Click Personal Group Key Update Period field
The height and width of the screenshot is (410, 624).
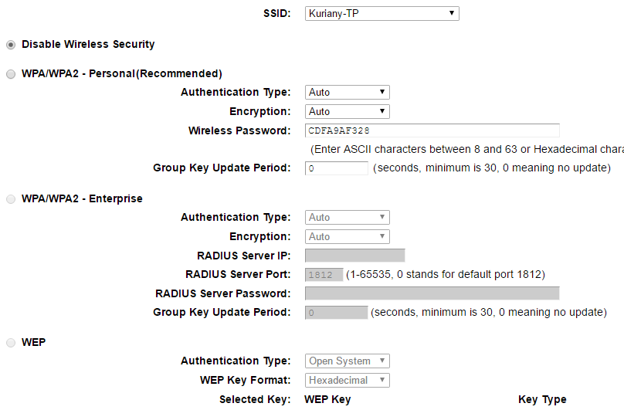(x=336, y=168)
